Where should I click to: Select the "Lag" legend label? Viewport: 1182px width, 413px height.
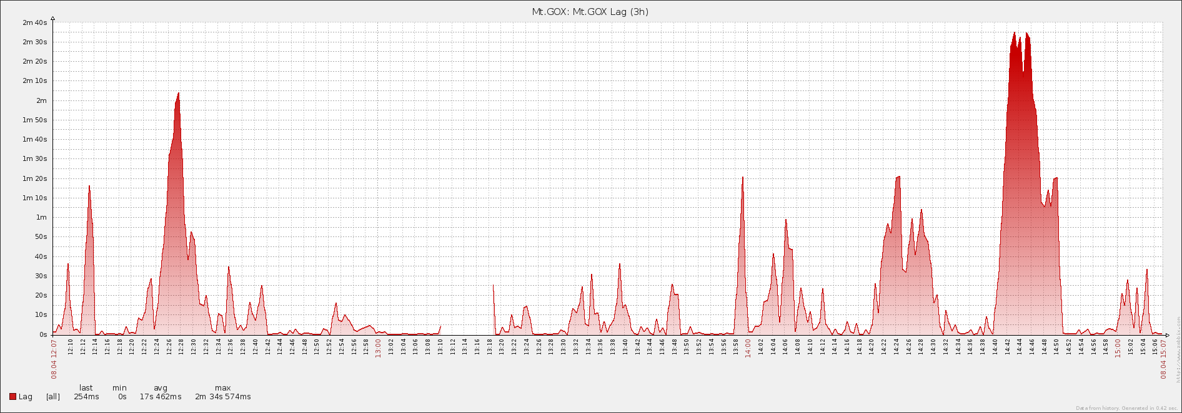pyautogui.click(x=26, y=397)
